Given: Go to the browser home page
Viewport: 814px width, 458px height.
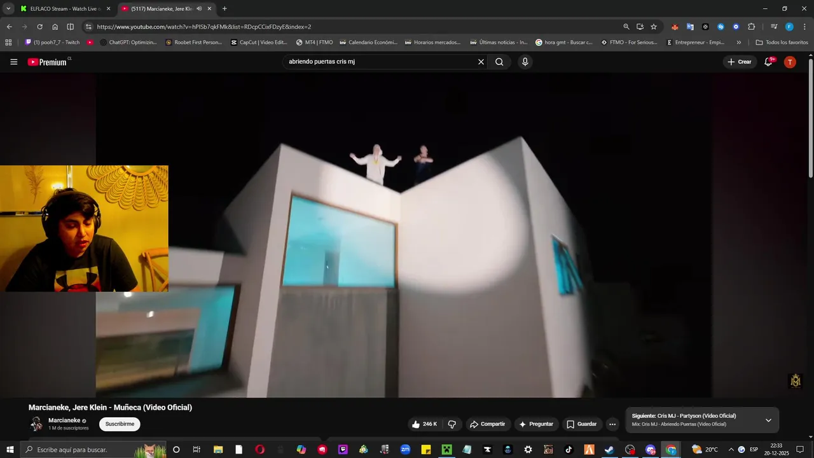Looking at the screenshot, I should pyautogui.click(x=55, y=27).
